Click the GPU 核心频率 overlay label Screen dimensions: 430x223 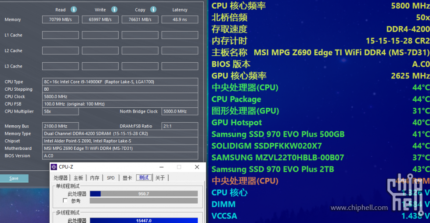(239, 76)
